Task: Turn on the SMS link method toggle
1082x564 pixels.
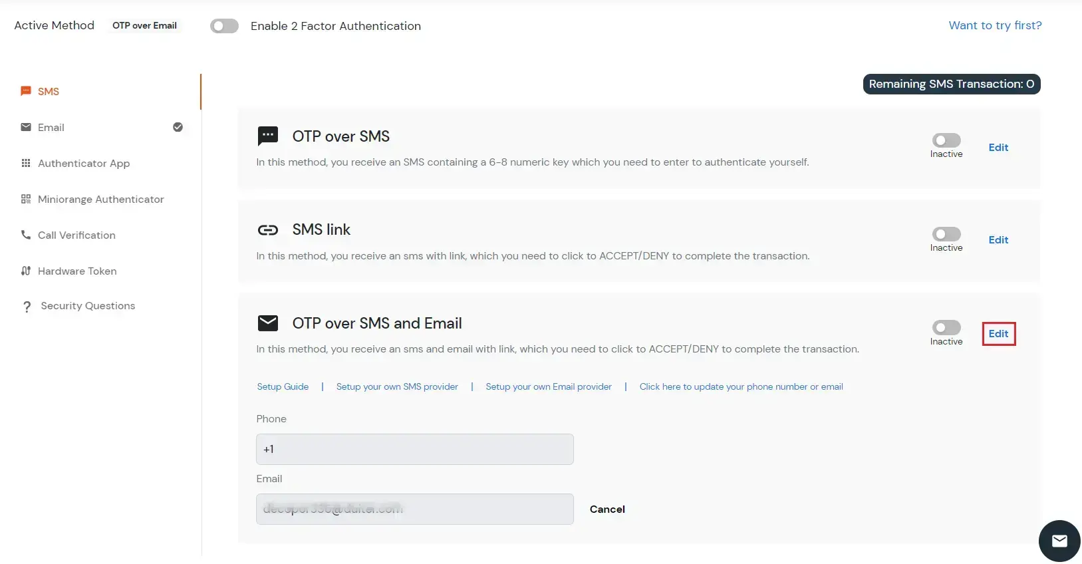Action: click(946, 233)
